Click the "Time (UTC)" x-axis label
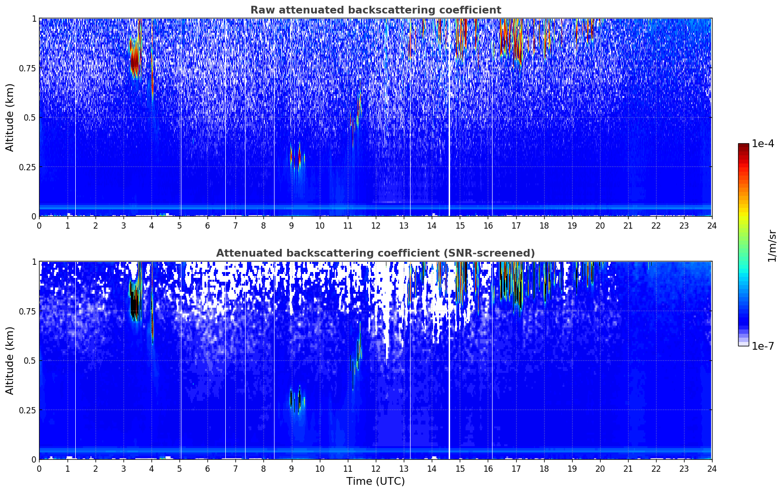The width and height of the screenshot is (782, 492). (375, 481)
